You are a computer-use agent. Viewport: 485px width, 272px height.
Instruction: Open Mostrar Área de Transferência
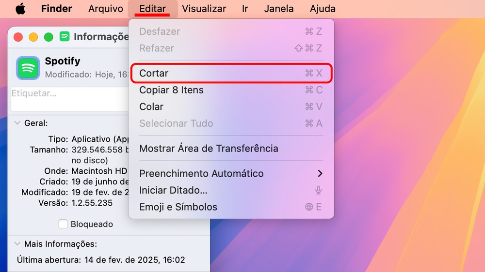pos(209,149)
